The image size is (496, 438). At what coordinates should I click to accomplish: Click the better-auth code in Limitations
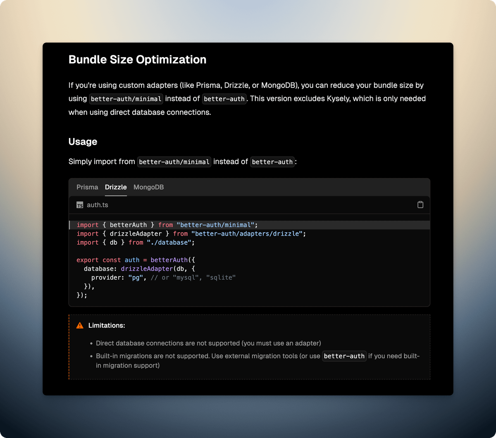click(344, 356)
